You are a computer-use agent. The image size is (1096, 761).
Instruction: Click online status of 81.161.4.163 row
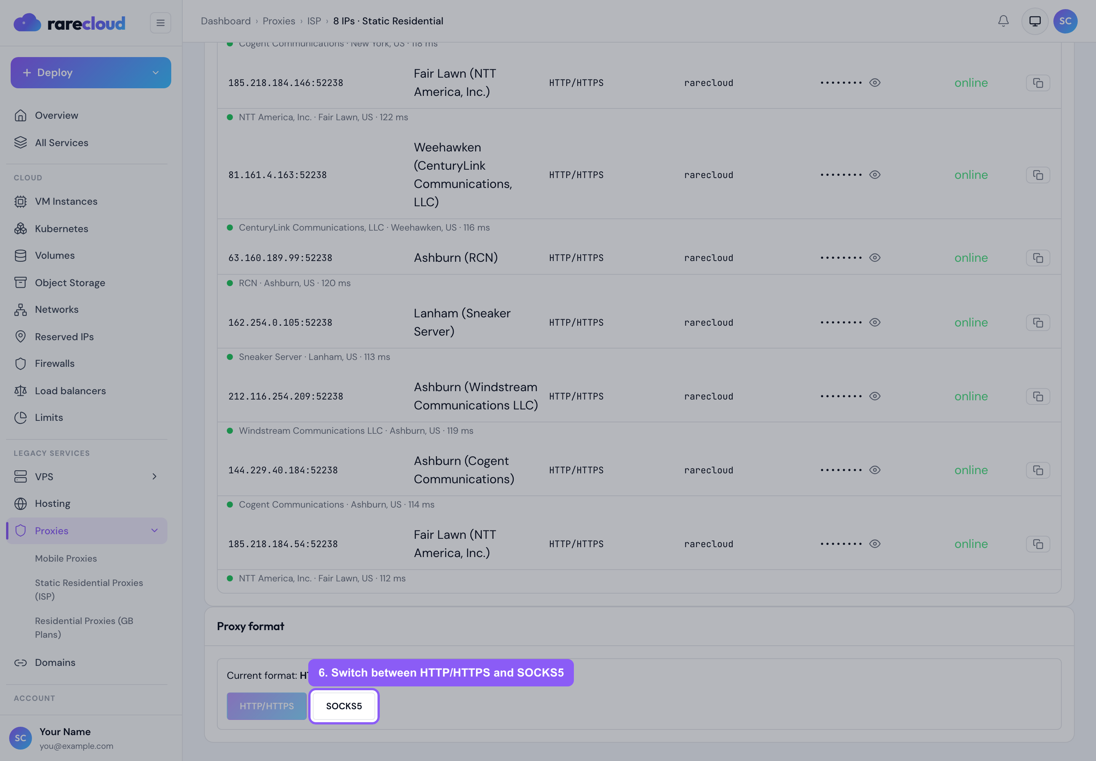click(971, 175)
